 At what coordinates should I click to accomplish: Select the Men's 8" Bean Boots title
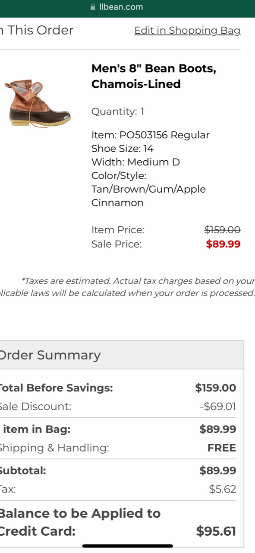pyautogui.click(x=154, y=76)
